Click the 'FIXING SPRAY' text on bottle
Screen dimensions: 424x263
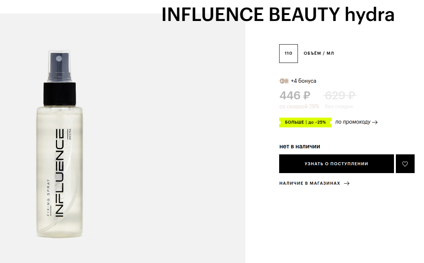click(48, 202)
